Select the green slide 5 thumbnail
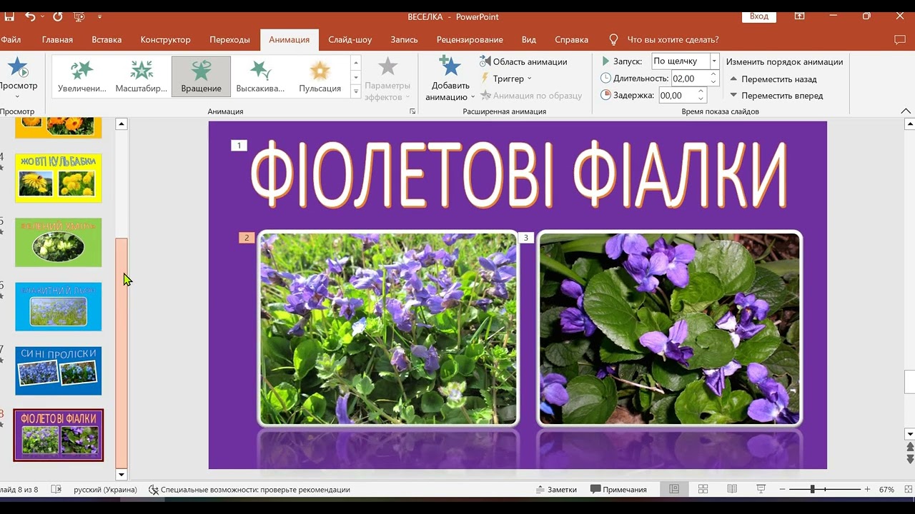Image resolution: width=915 pixels, height=514 pixels. pyautogui.click(x=59, y=243)
